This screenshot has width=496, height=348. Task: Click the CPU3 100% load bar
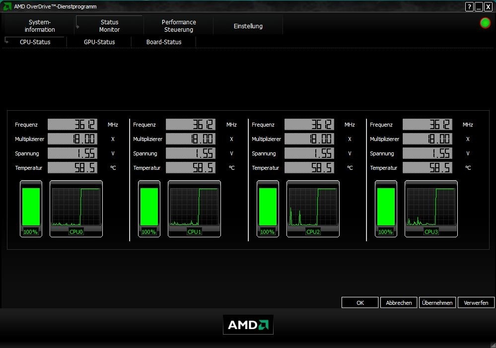coord(386,208)
